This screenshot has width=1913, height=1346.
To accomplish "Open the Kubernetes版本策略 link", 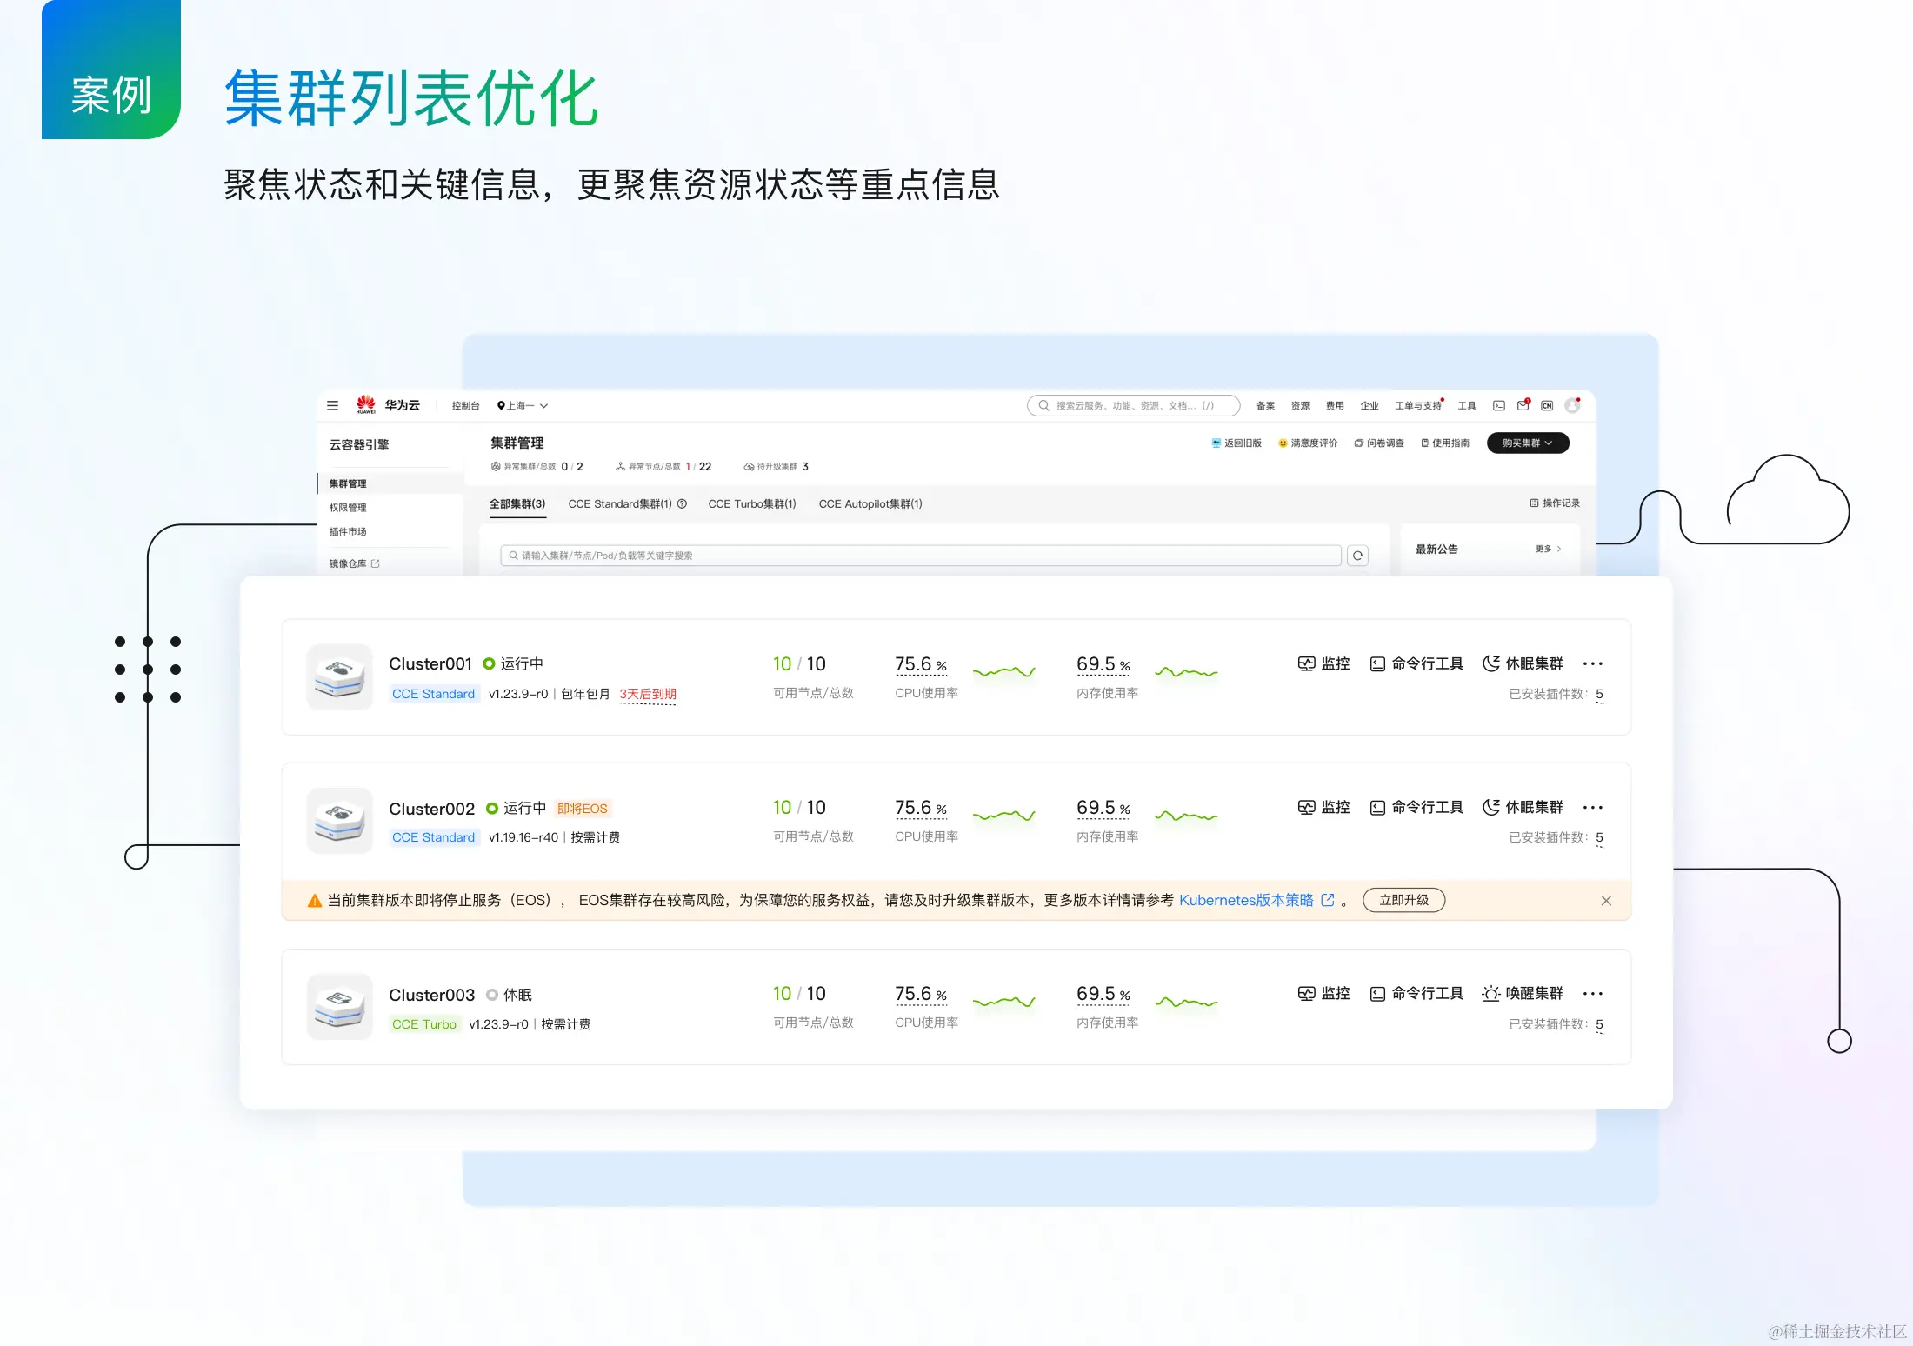I will [x=1246, y=900].
